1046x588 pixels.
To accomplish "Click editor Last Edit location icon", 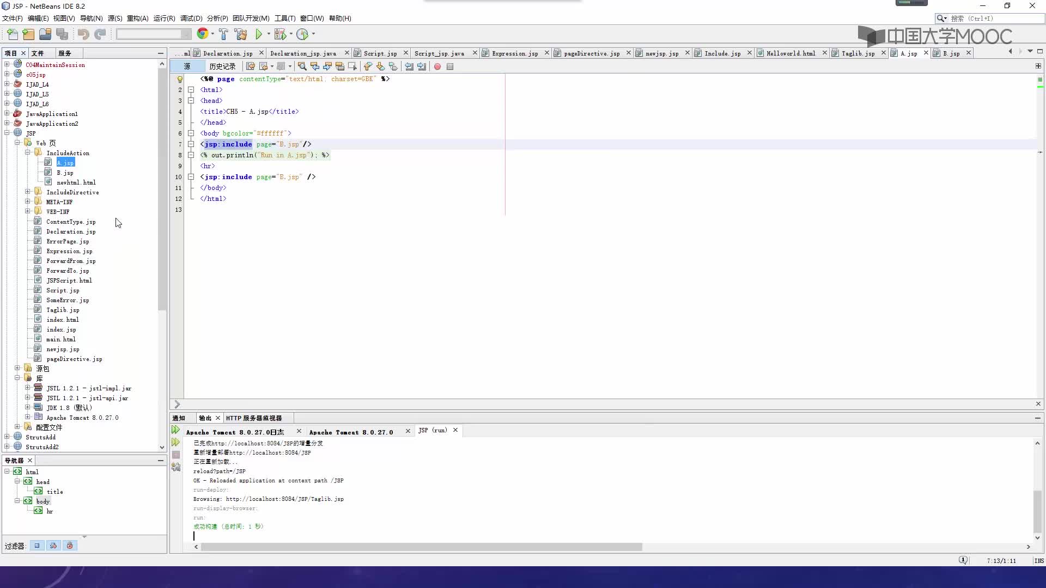I will coord(251,66).
